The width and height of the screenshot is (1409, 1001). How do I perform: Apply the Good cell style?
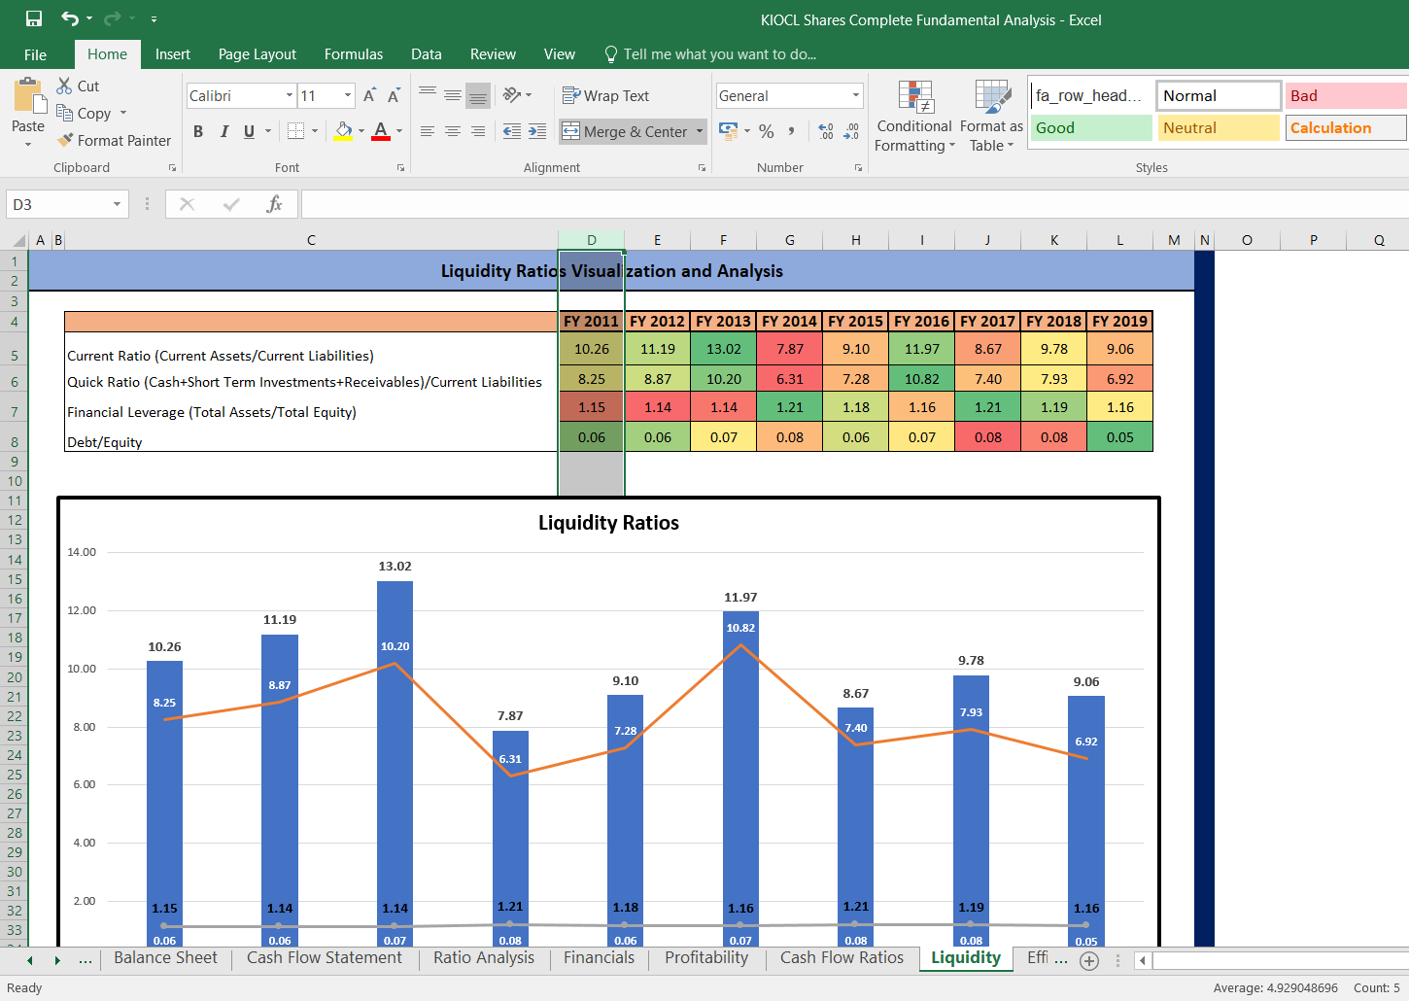click(x=1091, y=127)
